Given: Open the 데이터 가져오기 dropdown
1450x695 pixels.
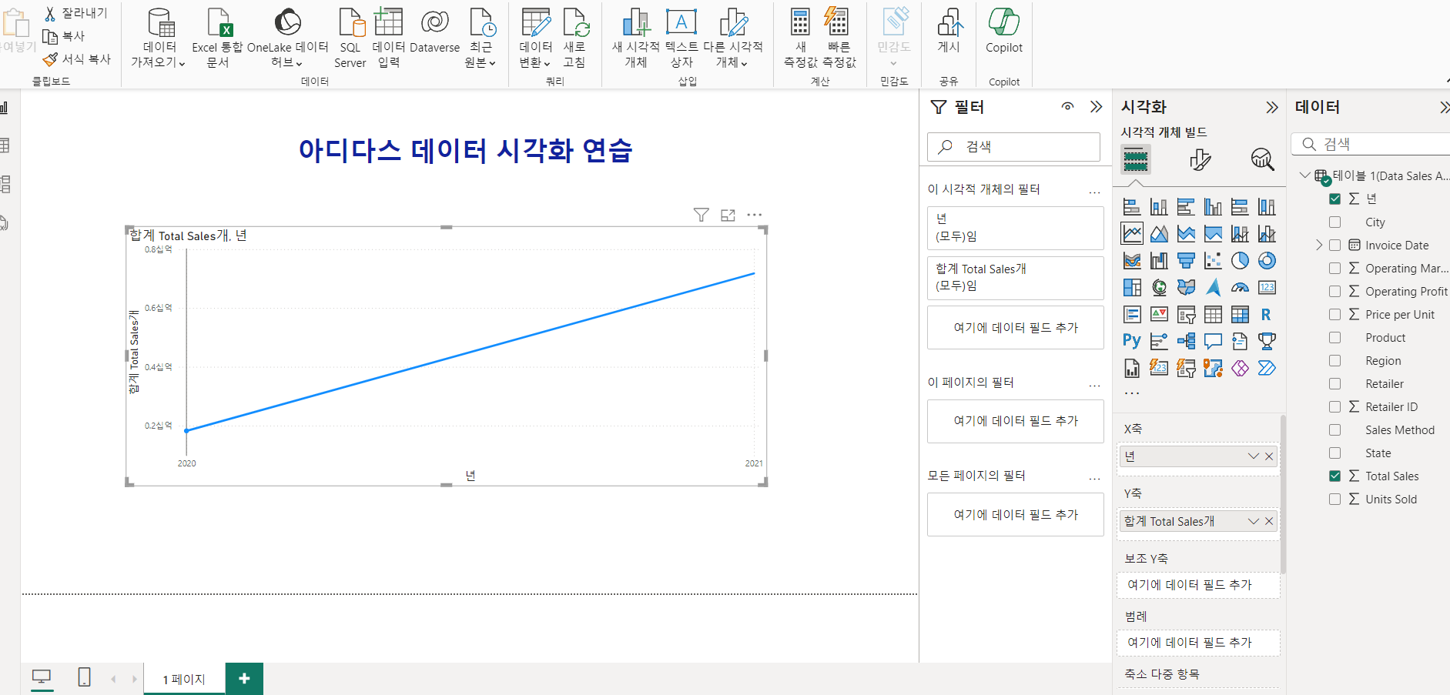Looking at the screenshot, I should coord(159,38).
